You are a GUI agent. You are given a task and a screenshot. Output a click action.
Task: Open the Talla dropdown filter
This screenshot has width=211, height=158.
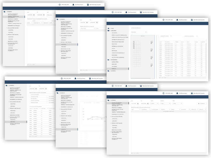point(178,103)
